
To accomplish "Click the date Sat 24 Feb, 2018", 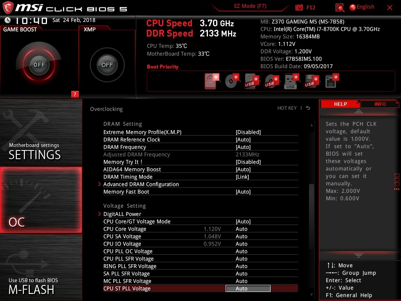I will tap(74, 20).
